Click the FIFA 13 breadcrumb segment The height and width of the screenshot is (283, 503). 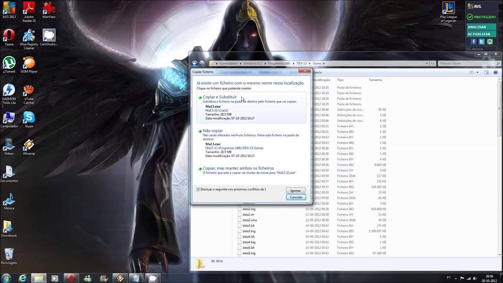301,63
